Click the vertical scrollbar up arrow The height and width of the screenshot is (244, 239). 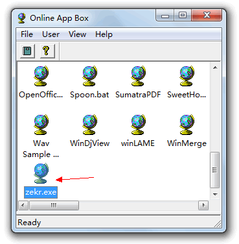tap(215, 67)
